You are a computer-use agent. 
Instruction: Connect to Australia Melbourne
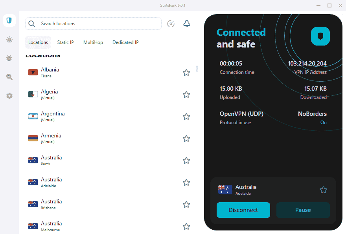tap(109, 227)
